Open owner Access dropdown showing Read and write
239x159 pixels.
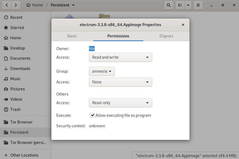pyautogui.click(x=120, y=57)
